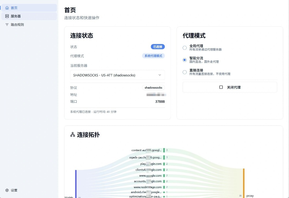The width and height of the screenshot is (289, 198).
Task: Click the shadowsocks protocol tag
Action: coord(153,88)
